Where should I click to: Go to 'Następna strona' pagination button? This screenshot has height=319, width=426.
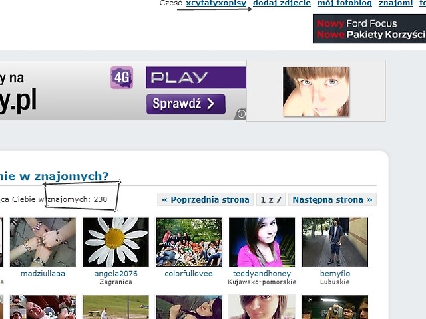[x=332, y=199]
